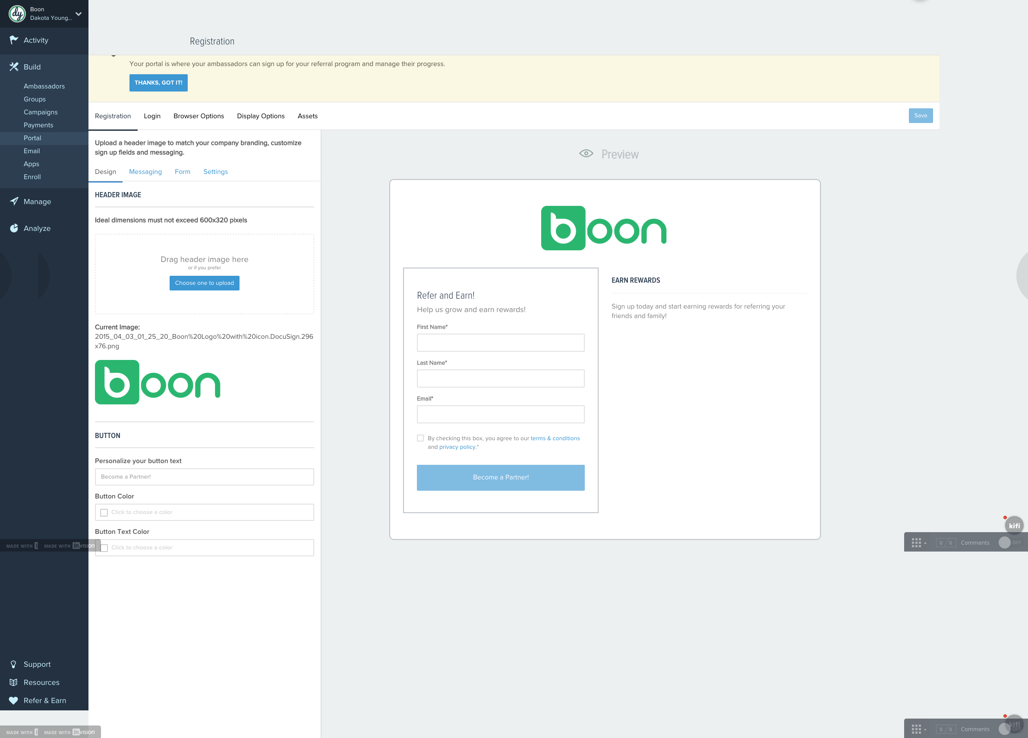Viewport: 1028px width, 738px height.
Task: Click the Preview eye icon
Action: (x=586, y=154)
